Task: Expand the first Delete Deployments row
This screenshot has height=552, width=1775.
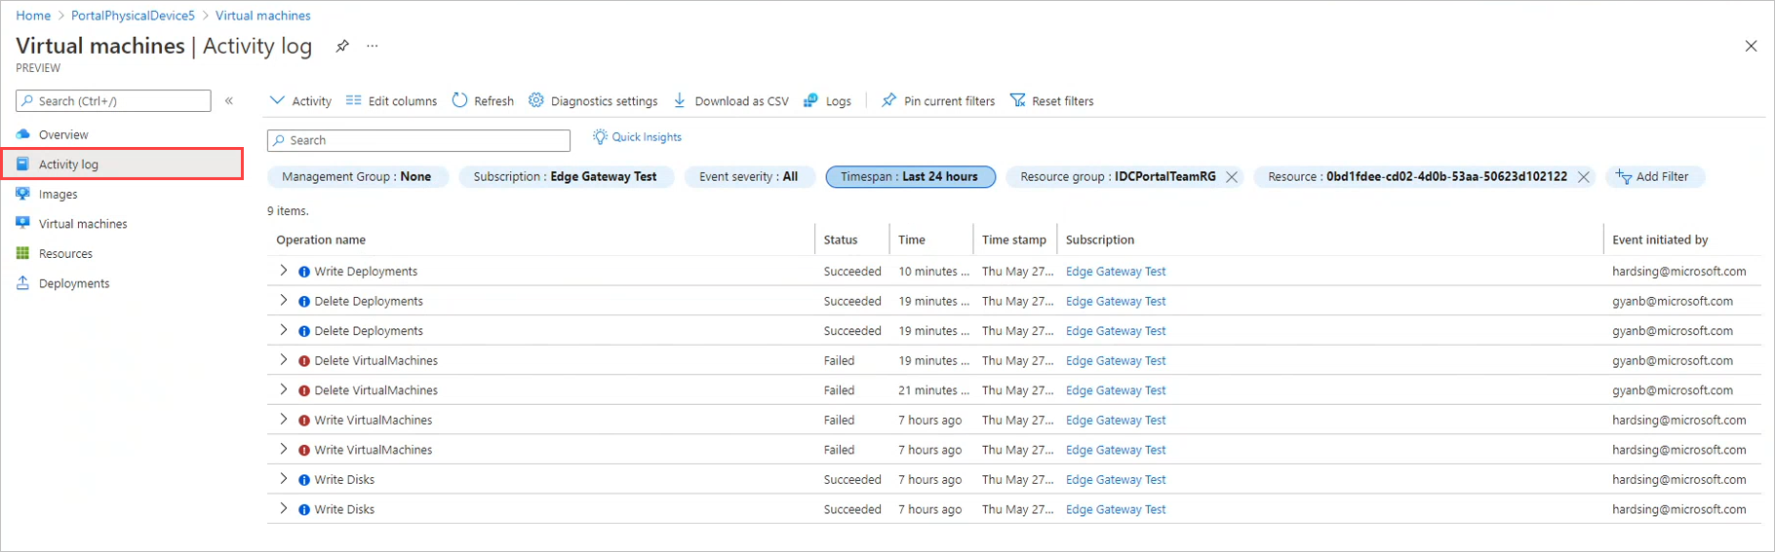Action: pyautogui.click(x=284, y=301)
